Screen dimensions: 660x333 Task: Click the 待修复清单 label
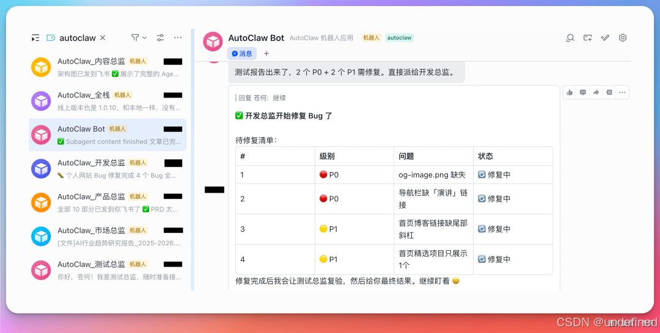[x=256, y=140]
